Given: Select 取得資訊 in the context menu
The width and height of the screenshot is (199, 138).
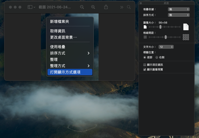Looking at the screenshot, I should [70, 31].
